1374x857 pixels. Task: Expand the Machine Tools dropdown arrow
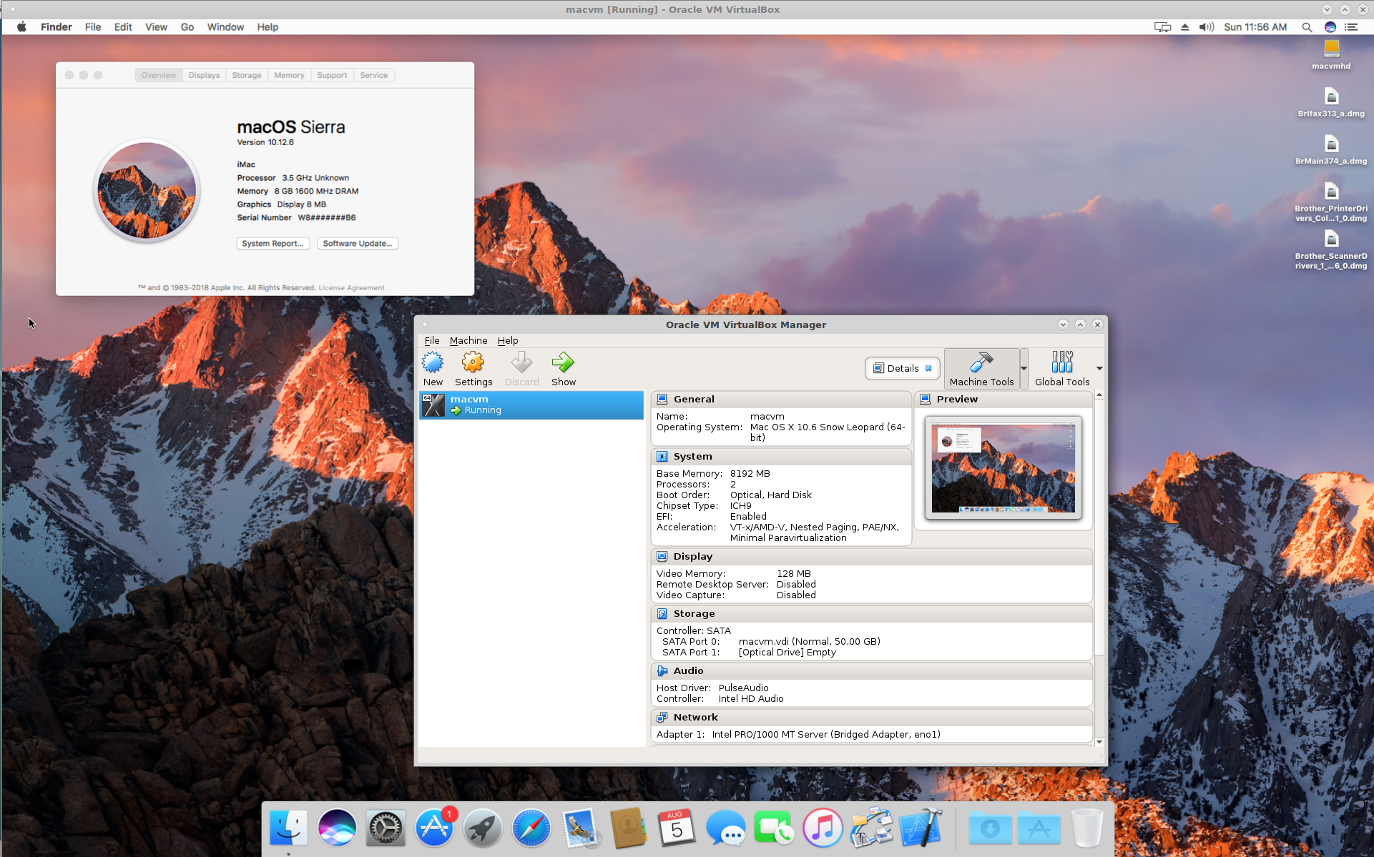tap(1024, 369)
